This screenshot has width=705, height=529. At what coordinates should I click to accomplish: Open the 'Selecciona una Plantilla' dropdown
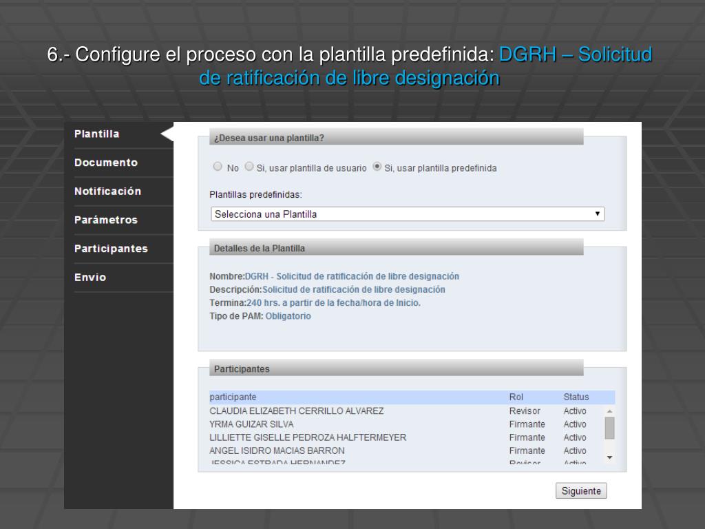pyautogui.click(x=408, y=214)
